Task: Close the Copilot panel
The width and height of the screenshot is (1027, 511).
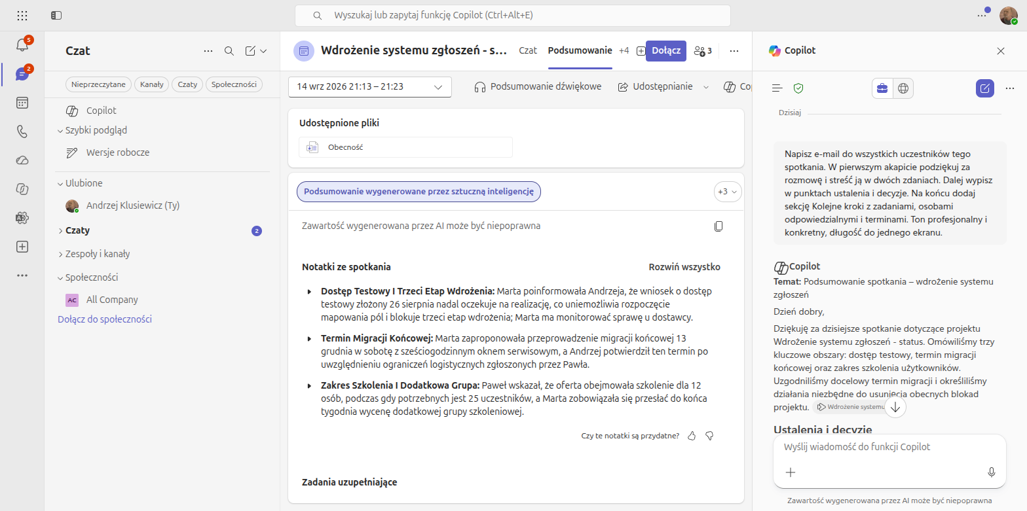Action: (1001, 51)
